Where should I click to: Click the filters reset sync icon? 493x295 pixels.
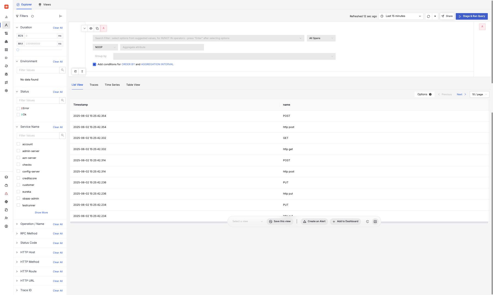click(32, 16)
